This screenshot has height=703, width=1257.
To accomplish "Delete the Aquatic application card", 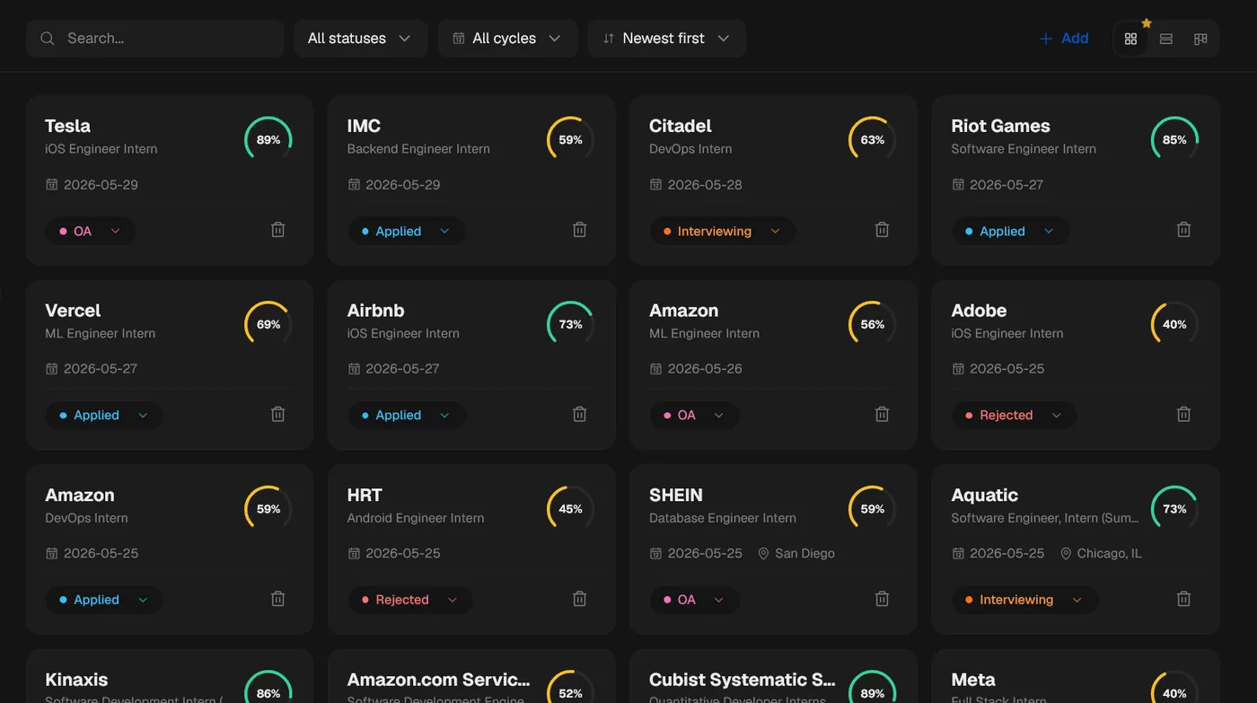I will 1184,599.
